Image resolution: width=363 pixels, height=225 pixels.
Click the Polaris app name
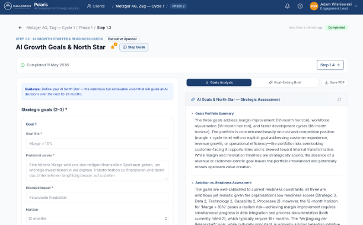tap(41, 4)
